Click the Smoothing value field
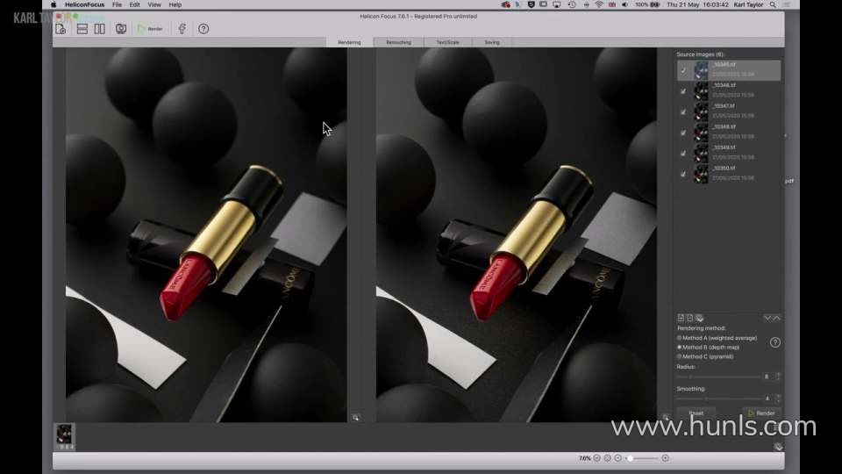The width and height of the screenshot is (842, 474). 767,399
